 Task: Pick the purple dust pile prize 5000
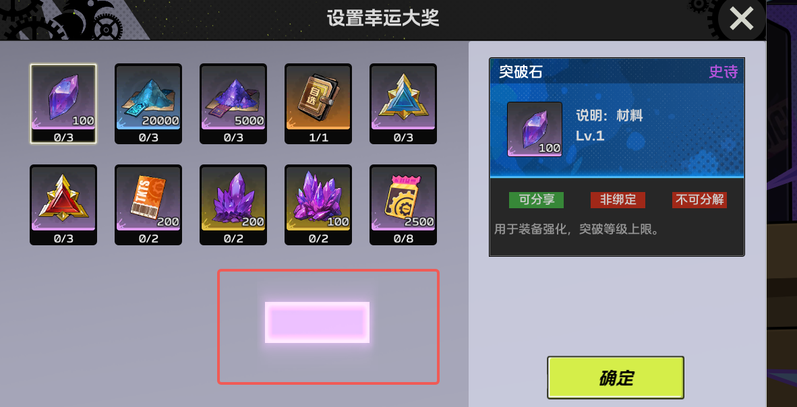pos(233,104)
